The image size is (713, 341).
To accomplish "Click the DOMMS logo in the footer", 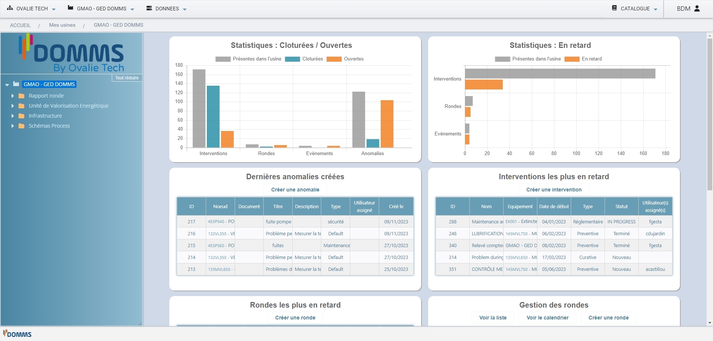I will click(x=17, y=334).
